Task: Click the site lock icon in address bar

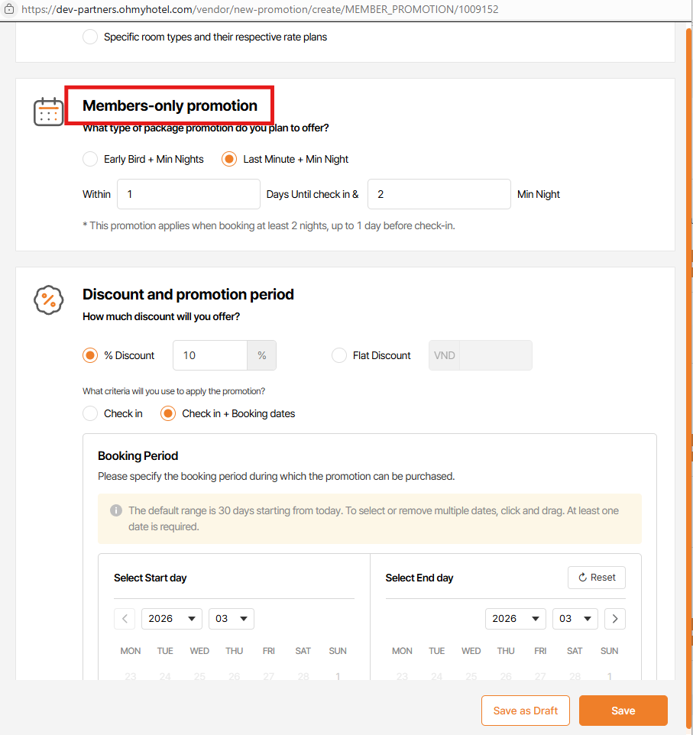Action: [x=8, y=10]
